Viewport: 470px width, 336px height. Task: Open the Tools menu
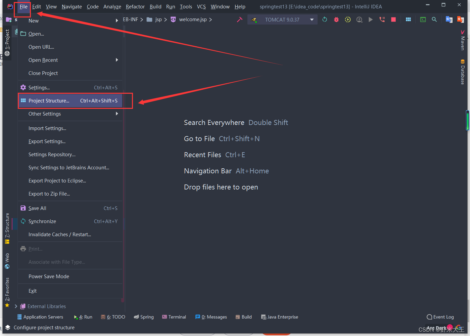[186, 7]
